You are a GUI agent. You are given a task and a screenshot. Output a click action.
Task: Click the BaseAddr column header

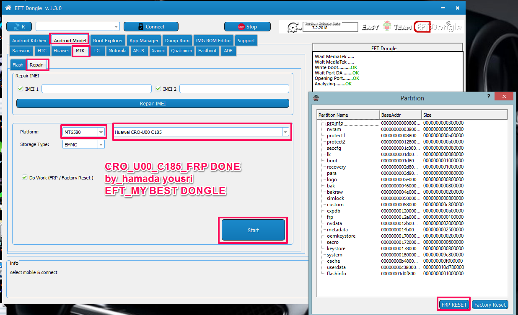pos(401,115)
